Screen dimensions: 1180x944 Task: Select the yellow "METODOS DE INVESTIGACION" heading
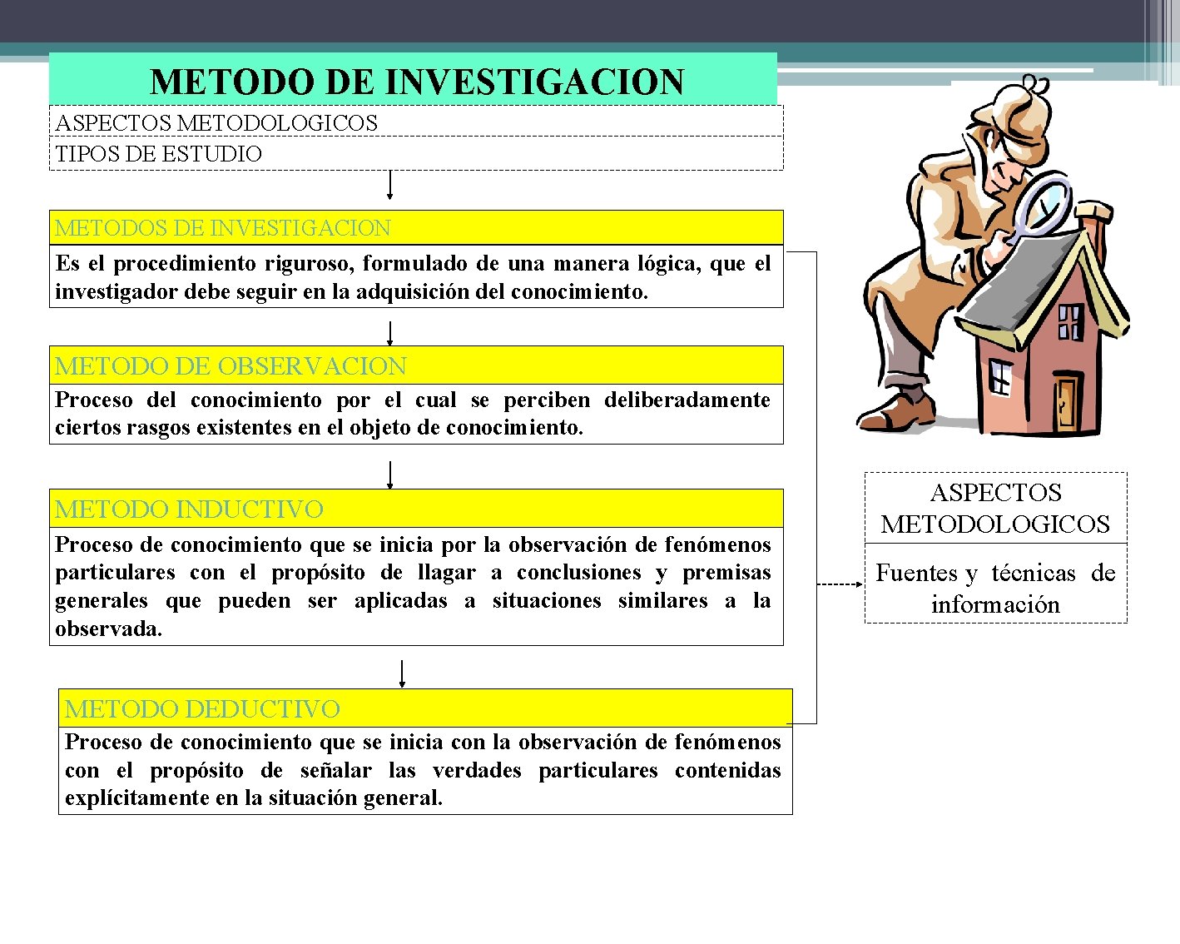pyautogui.click(x=416, y=227)
